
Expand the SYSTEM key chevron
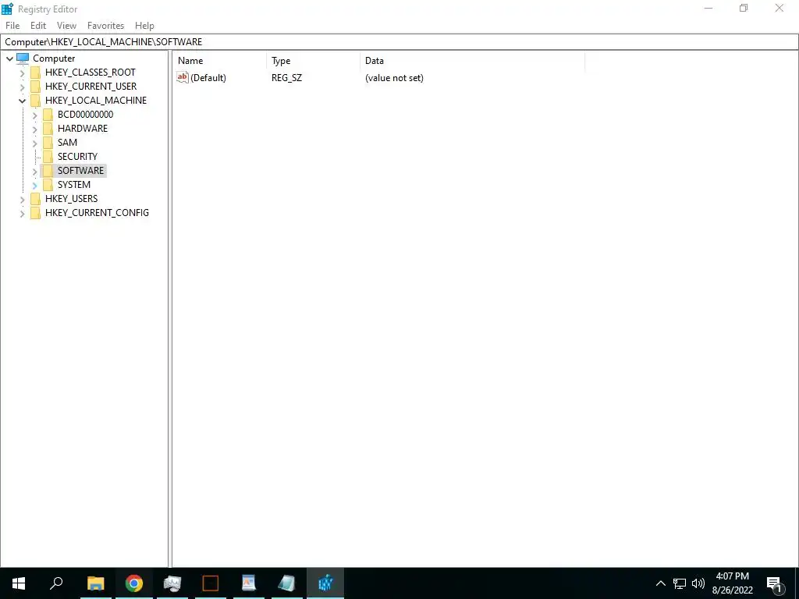34,186
